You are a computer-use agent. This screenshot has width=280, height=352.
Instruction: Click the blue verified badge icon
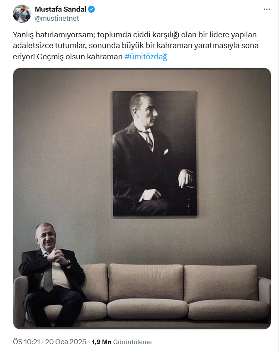tap(91, 9)
